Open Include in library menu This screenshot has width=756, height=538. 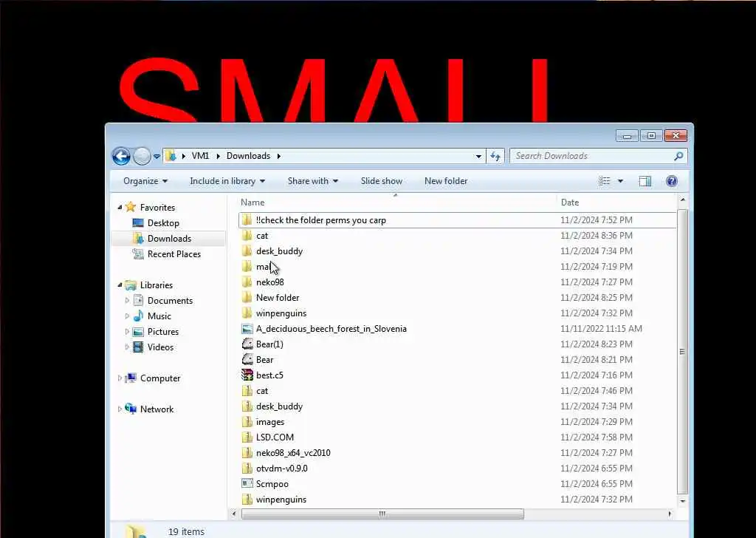tap(227, 181)
